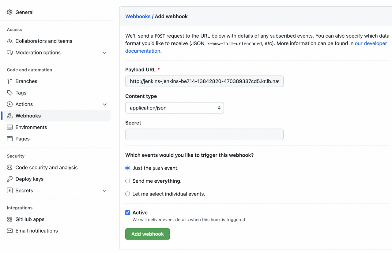Click the Environments server icon
The width and height of the screenshot is (392, 253).
pyautogui.click(x=10, y=127)
